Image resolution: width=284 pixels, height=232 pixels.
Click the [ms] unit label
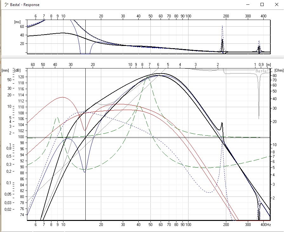pyautogui.click(x=17, y=22)
